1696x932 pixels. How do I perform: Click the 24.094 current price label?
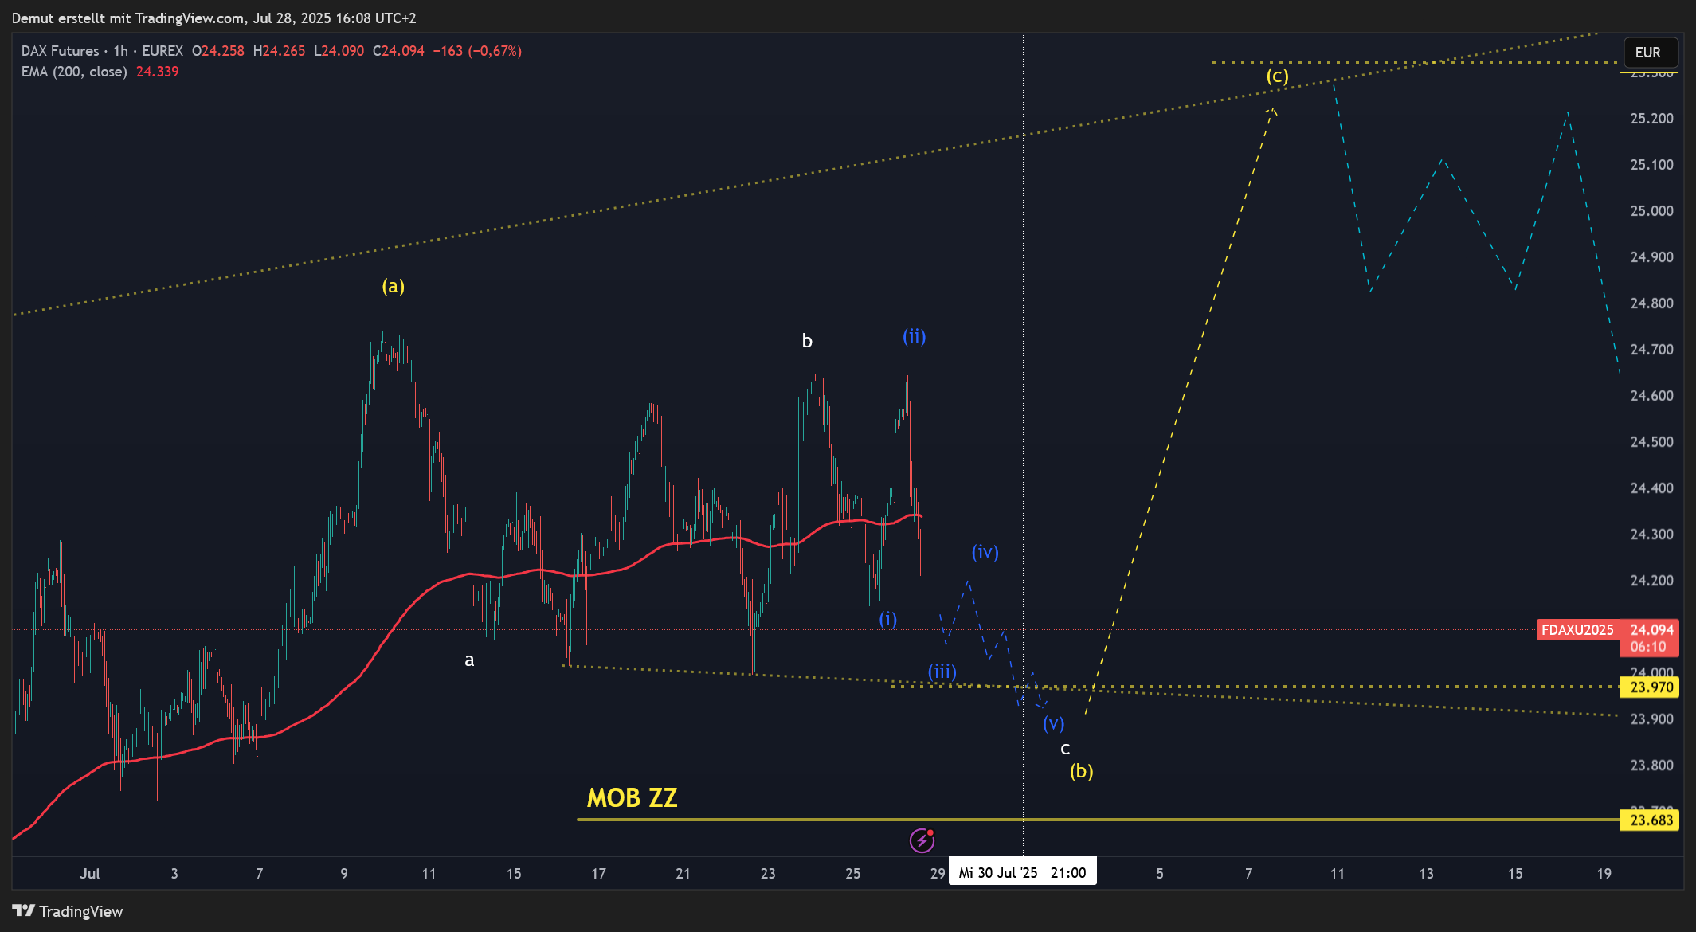1651,630
